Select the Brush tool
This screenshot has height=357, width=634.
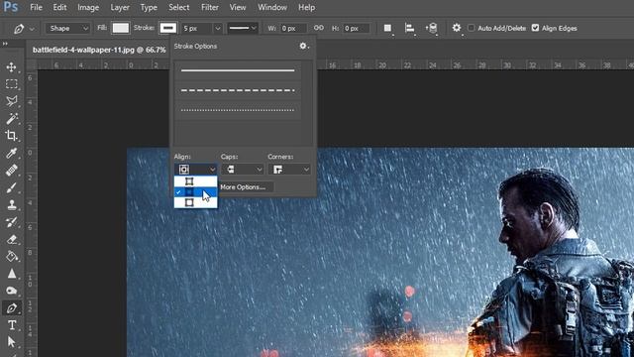(11, 187)
